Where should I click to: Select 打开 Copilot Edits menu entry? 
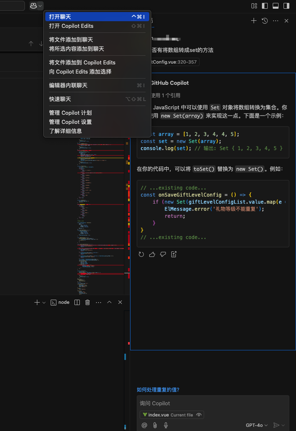point(97,26)
